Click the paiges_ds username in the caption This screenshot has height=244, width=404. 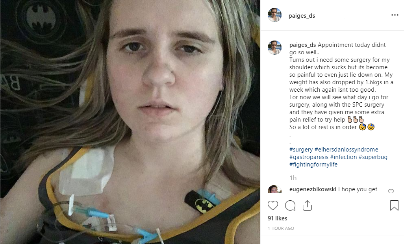pyautogui.click(x=302, y=45)
